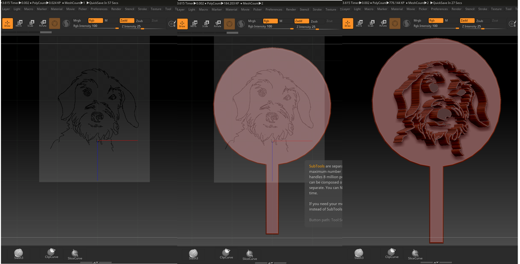Open the Tool menu in the line-drawing view
520x264 pixels.
point(168,9)
